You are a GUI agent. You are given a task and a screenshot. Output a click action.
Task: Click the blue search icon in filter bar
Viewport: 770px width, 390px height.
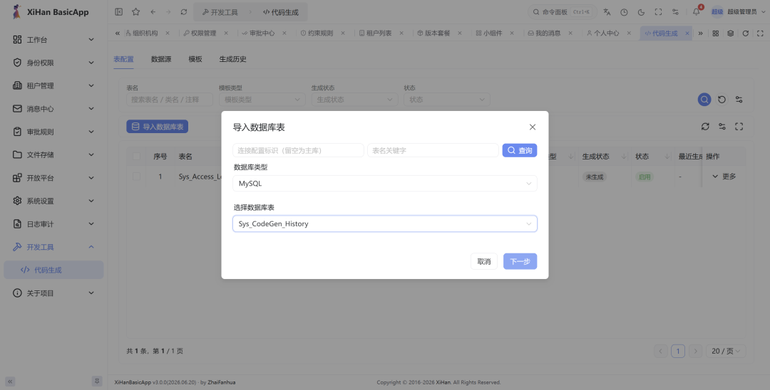(x=704, y=100)
